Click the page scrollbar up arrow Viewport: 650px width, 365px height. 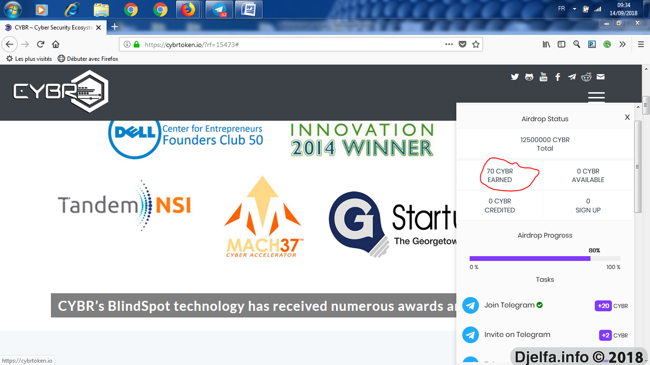646,68
